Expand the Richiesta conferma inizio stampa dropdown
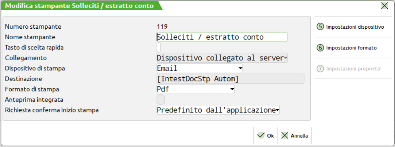The image size is (395, 147). point(277,110)
